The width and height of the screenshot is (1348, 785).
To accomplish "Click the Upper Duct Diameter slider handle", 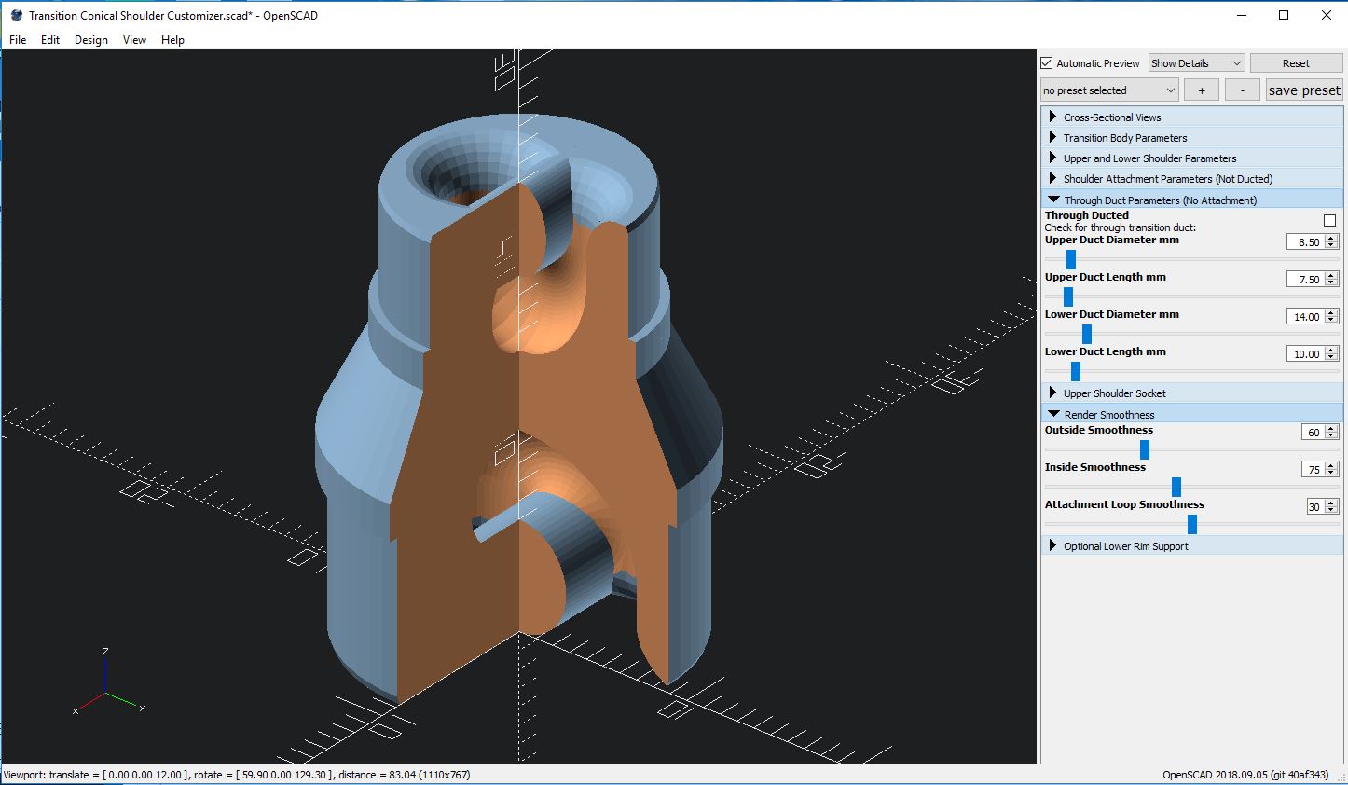I will pyautogui.click(x=1071, y=259).
